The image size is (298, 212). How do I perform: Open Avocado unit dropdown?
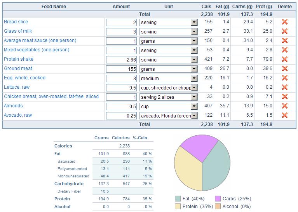pos(194,116)
